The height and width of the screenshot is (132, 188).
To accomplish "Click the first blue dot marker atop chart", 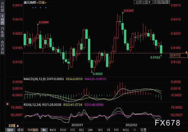I will coord(32,7).
